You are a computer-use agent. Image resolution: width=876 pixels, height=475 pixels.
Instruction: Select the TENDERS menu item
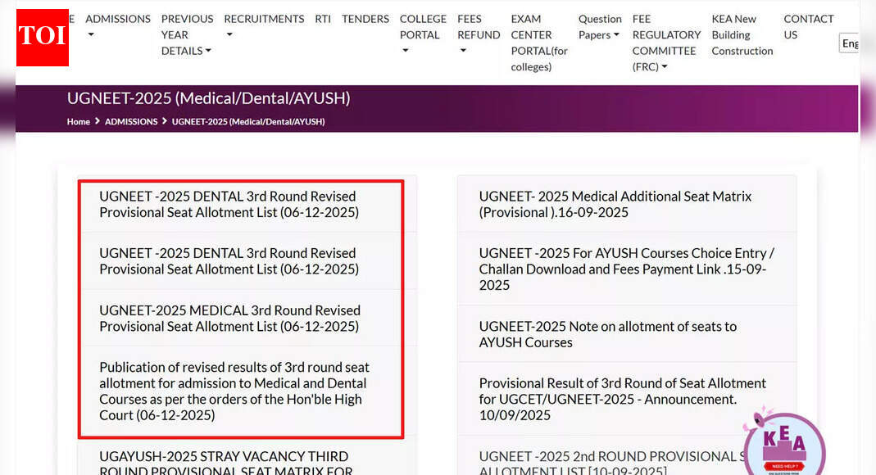(x=365, y=19)
